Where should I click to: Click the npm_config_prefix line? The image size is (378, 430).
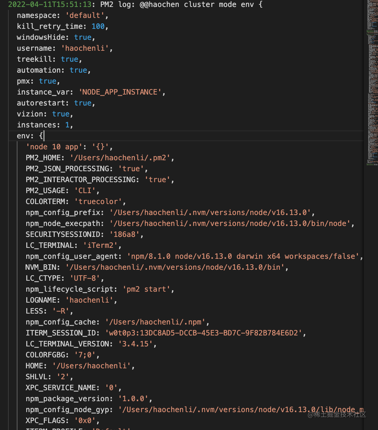tap(170, 213)
